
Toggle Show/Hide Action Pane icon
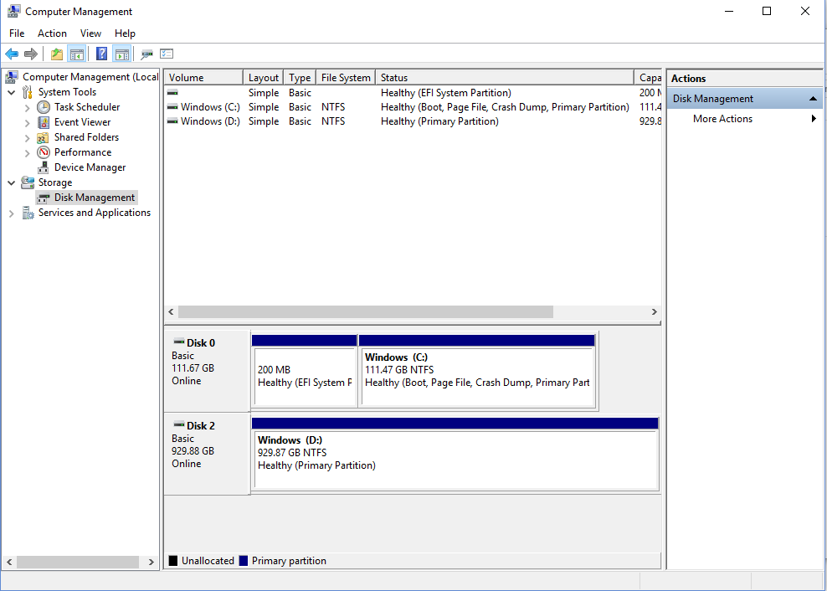(121, 53)
